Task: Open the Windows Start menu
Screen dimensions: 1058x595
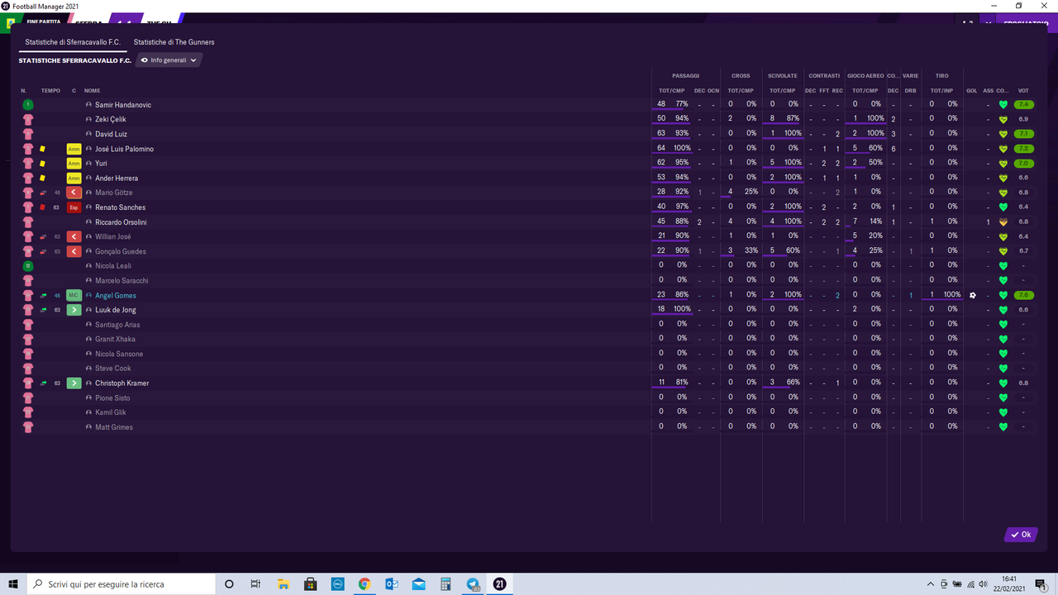Action: [x=13, y=584]
